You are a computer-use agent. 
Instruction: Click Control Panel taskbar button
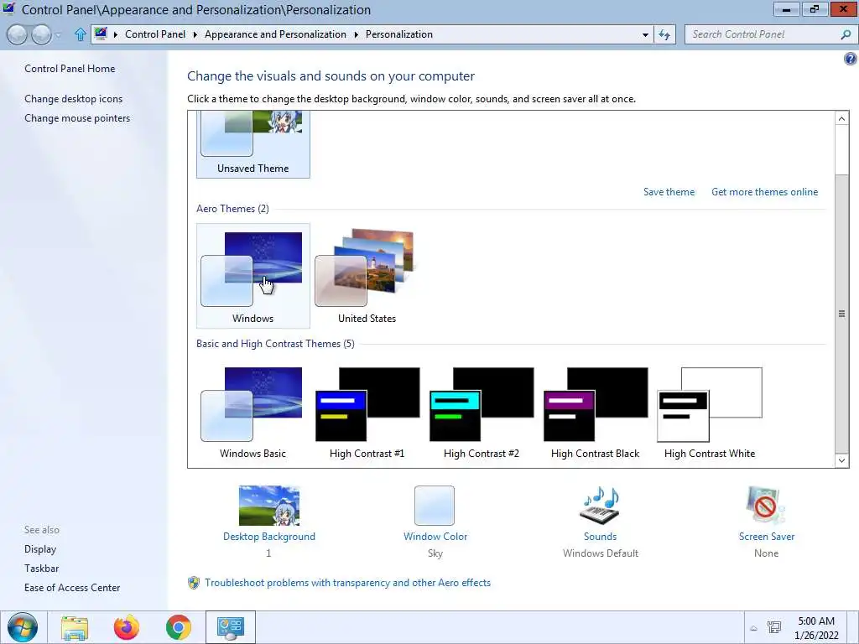tap(230, 627)
